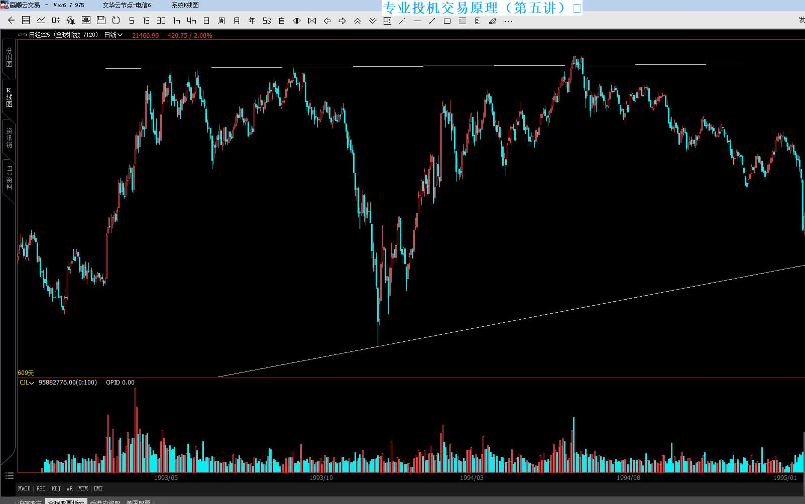Open the 资讯链 side tab
805x504 pixels.
[x=9, y=137]
